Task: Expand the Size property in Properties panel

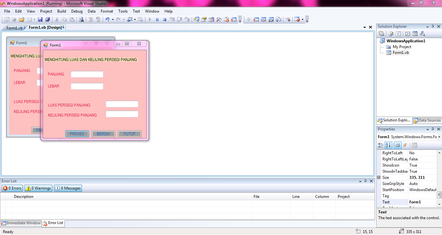Action: coord(379,177)
